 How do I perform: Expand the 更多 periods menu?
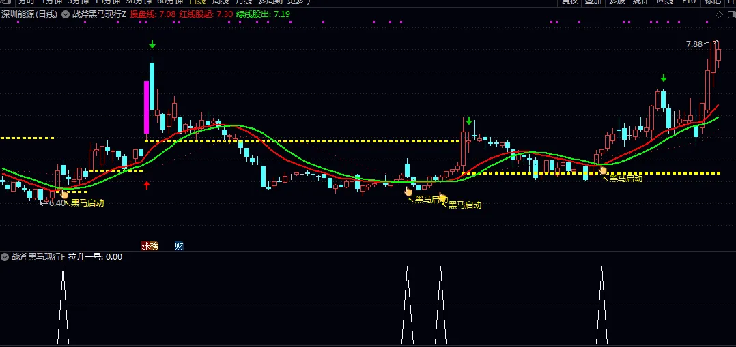(299, 2)
